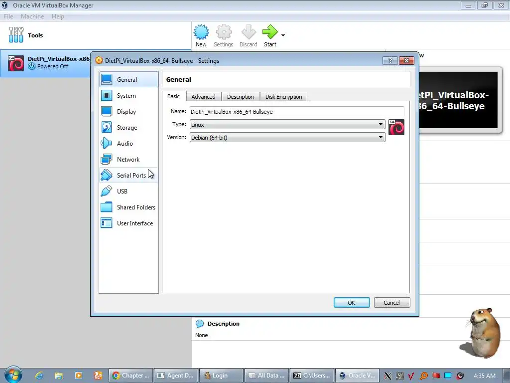Switch to the Login taskbar window
The image size is (510, 383).
pyautogui.click(x=221, y=376)
